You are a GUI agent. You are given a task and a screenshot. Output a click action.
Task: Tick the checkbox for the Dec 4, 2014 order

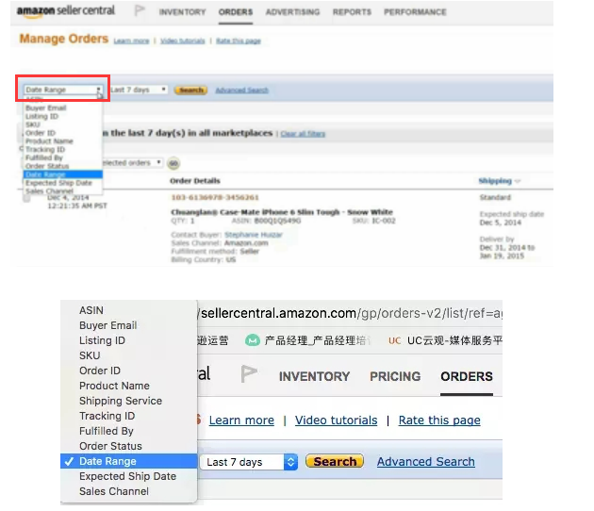[26, 198]
